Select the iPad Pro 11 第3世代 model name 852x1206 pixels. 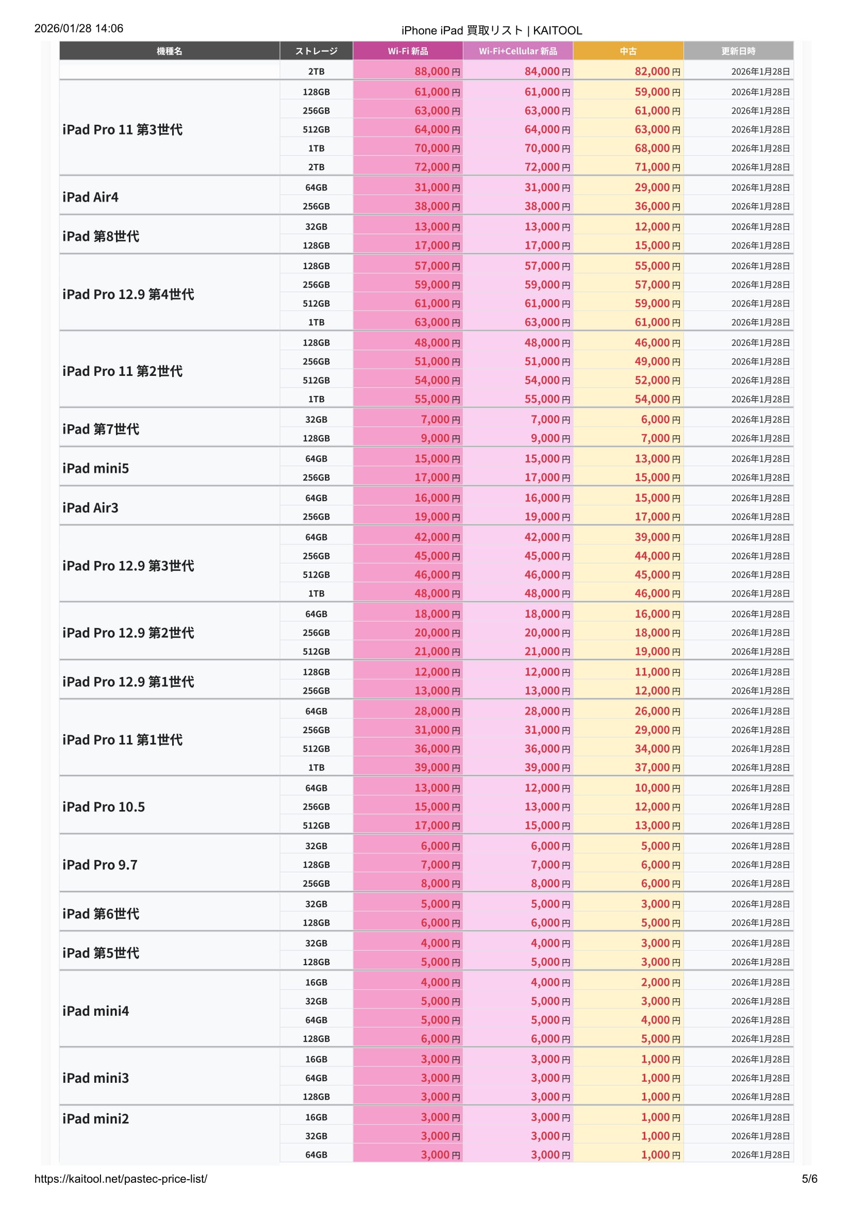(x=122, y=130)
